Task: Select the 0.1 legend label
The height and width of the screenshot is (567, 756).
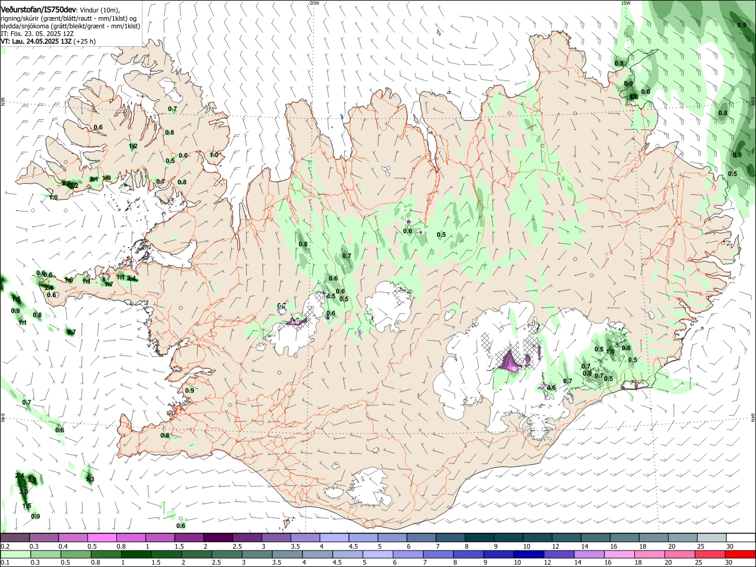Action: point(5,563)
